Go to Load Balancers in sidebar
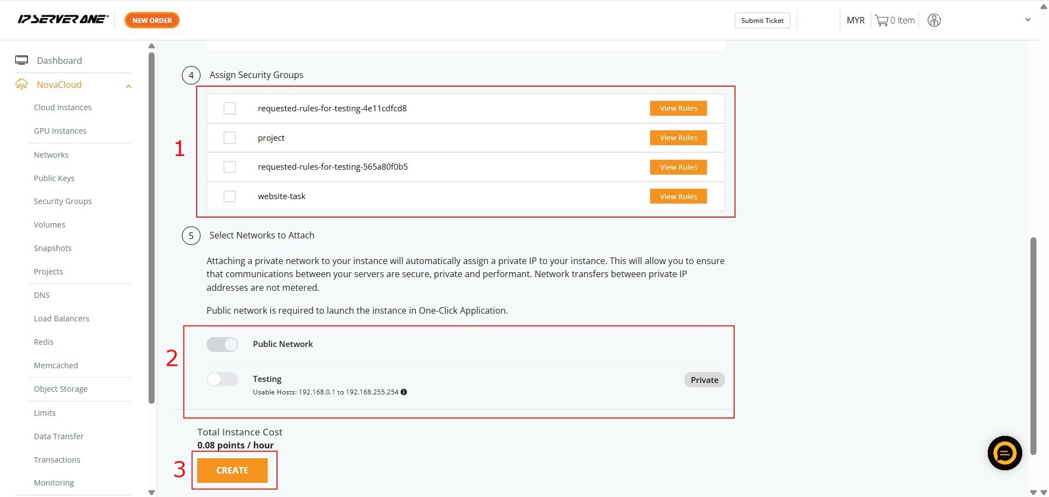The image size is (1049, 497). coord(61,319)
